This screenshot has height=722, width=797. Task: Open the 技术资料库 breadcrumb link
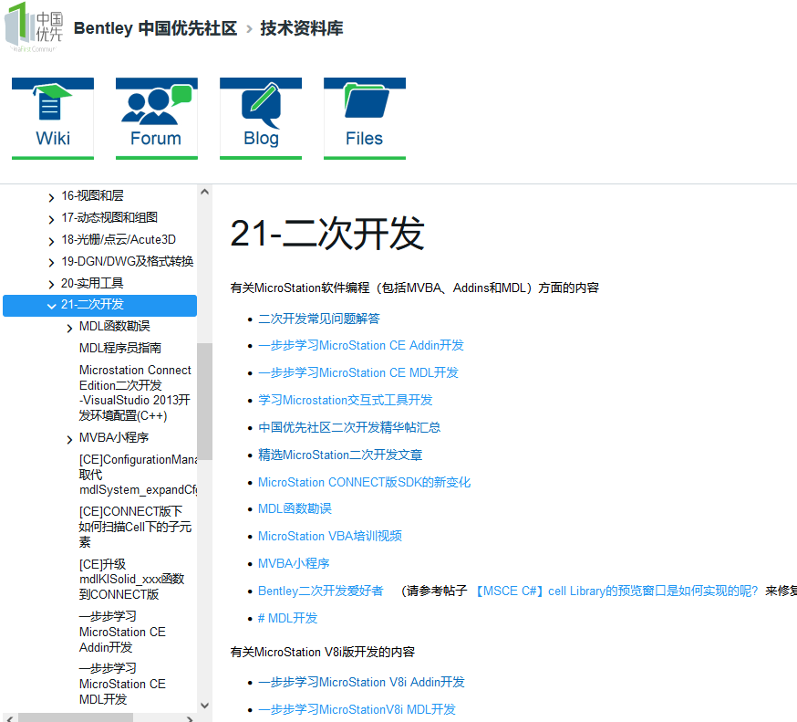point(302,28)
